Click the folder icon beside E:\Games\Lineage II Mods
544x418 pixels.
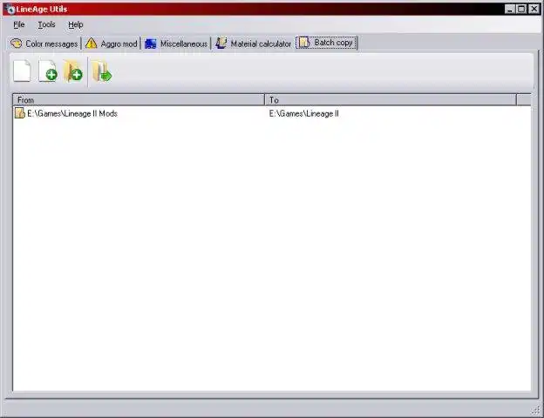20,113
